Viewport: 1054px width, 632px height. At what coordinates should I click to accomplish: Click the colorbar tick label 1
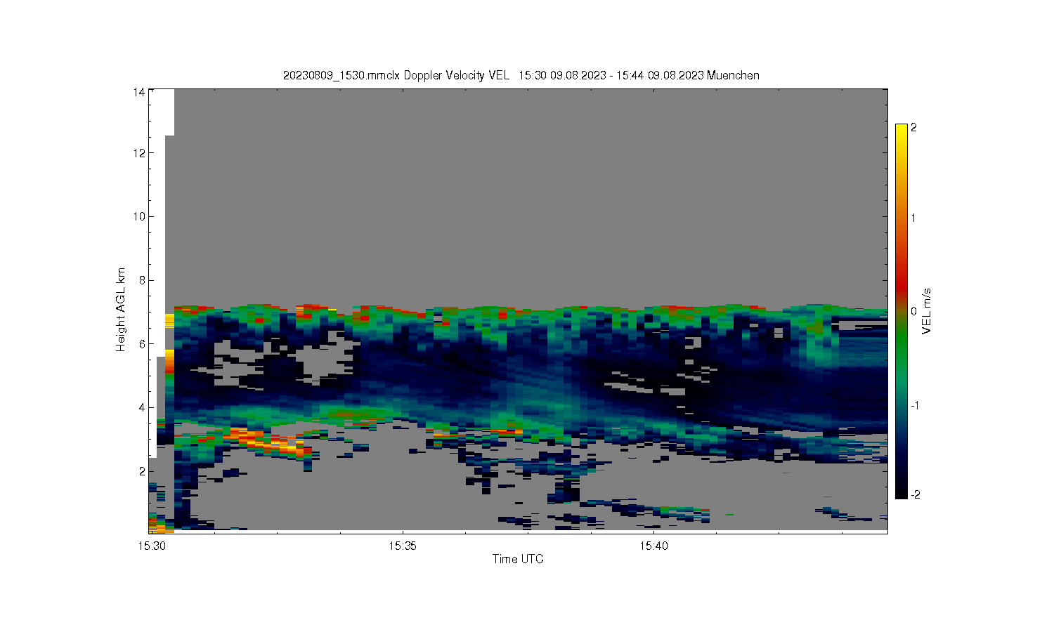tap(913, 218)
